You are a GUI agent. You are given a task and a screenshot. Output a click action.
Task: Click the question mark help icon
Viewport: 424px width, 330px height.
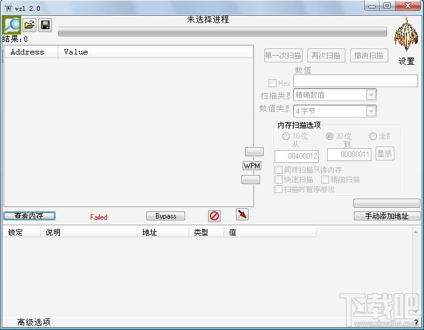tap(416, 322)
